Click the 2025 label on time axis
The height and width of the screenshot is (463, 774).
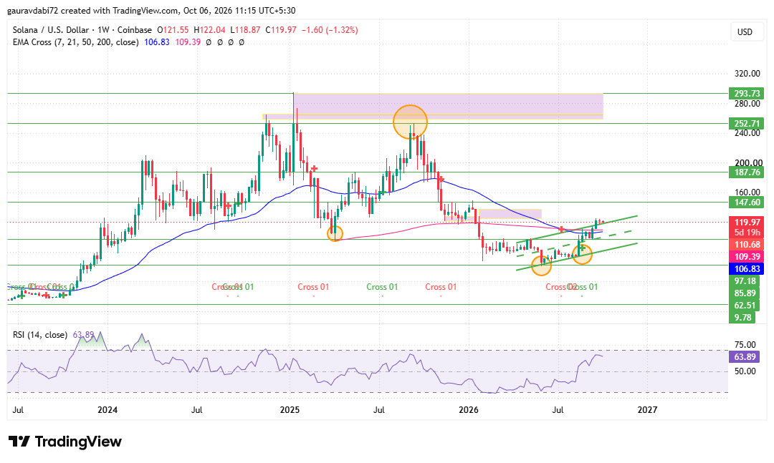(x=290, y=410)
